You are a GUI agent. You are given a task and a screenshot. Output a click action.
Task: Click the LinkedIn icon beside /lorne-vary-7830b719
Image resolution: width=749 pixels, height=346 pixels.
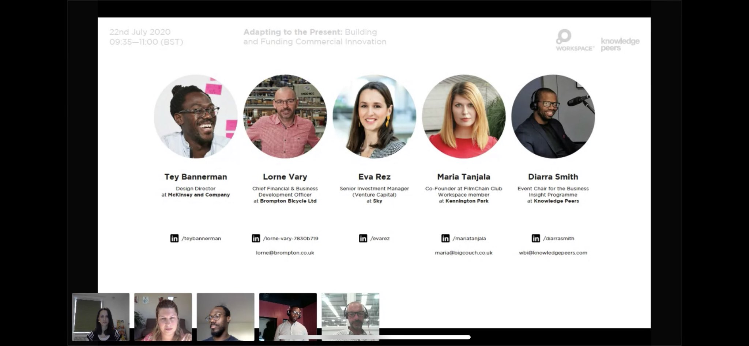coord(256,238)
